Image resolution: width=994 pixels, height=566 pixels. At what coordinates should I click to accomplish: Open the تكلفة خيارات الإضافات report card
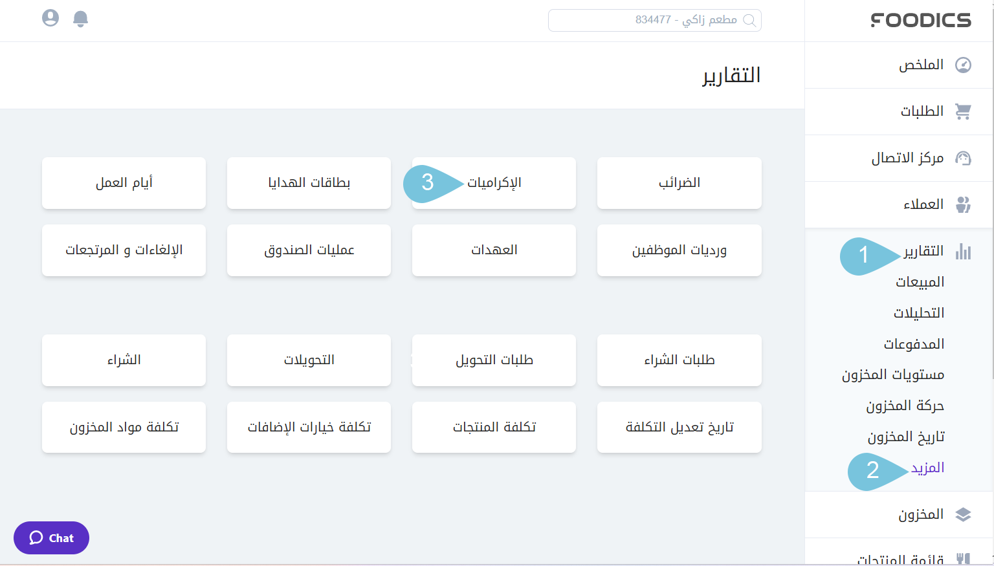pyautogui.click(x=309, y=428)
